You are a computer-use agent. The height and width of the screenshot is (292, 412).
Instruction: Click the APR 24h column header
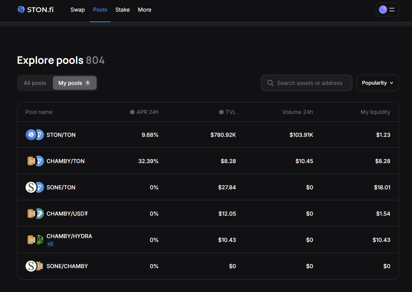(147, 112)
